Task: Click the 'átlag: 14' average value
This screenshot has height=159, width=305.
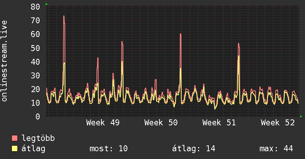Action: coord(194,149)
